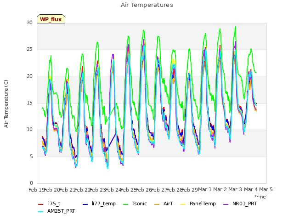Toggle the AM25T_PRT legend entry

point(57,211)
